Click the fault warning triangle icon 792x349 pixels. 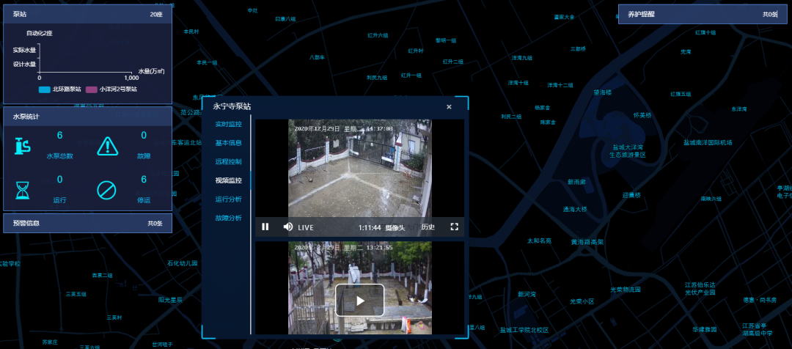click(x=107, y=147)
